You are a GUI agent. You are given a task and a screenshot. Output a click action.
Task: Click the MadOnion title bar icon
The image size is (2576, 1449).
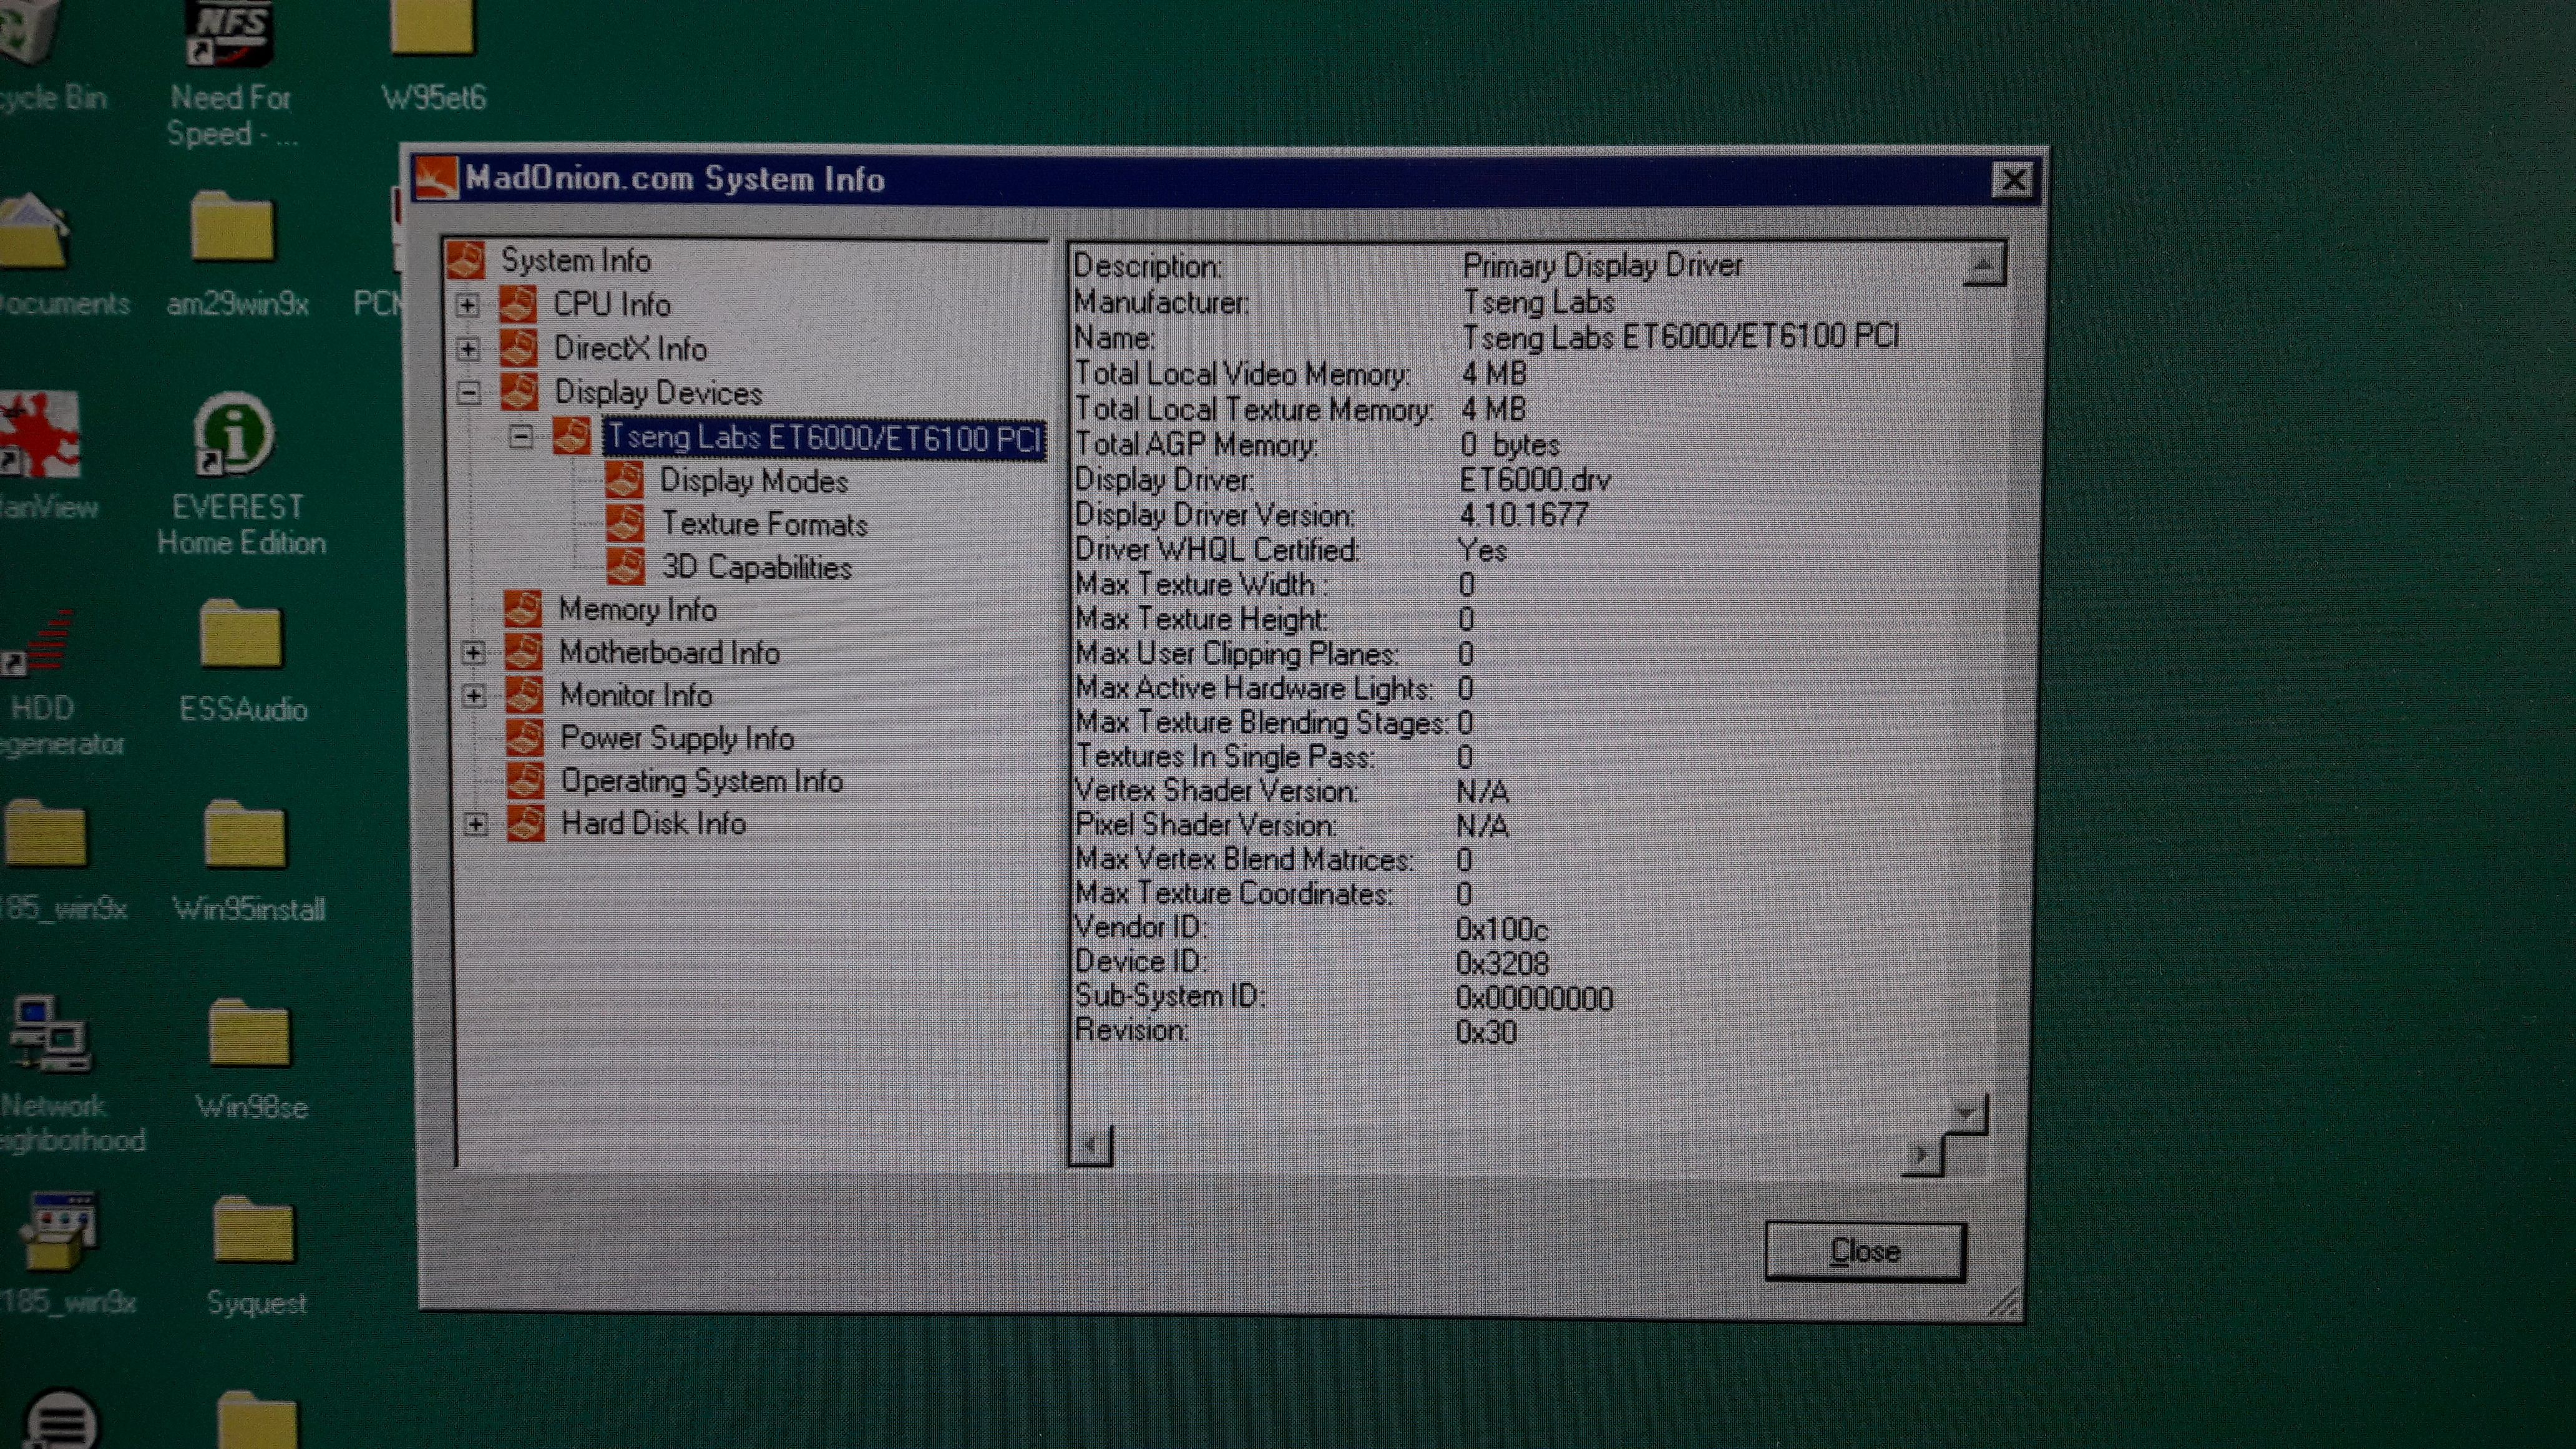coord(436,178)
